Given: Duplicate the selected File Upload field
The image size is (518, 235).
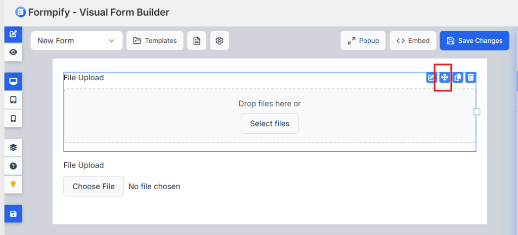Looking at the screenshot, I should click(x=458, y=78).
